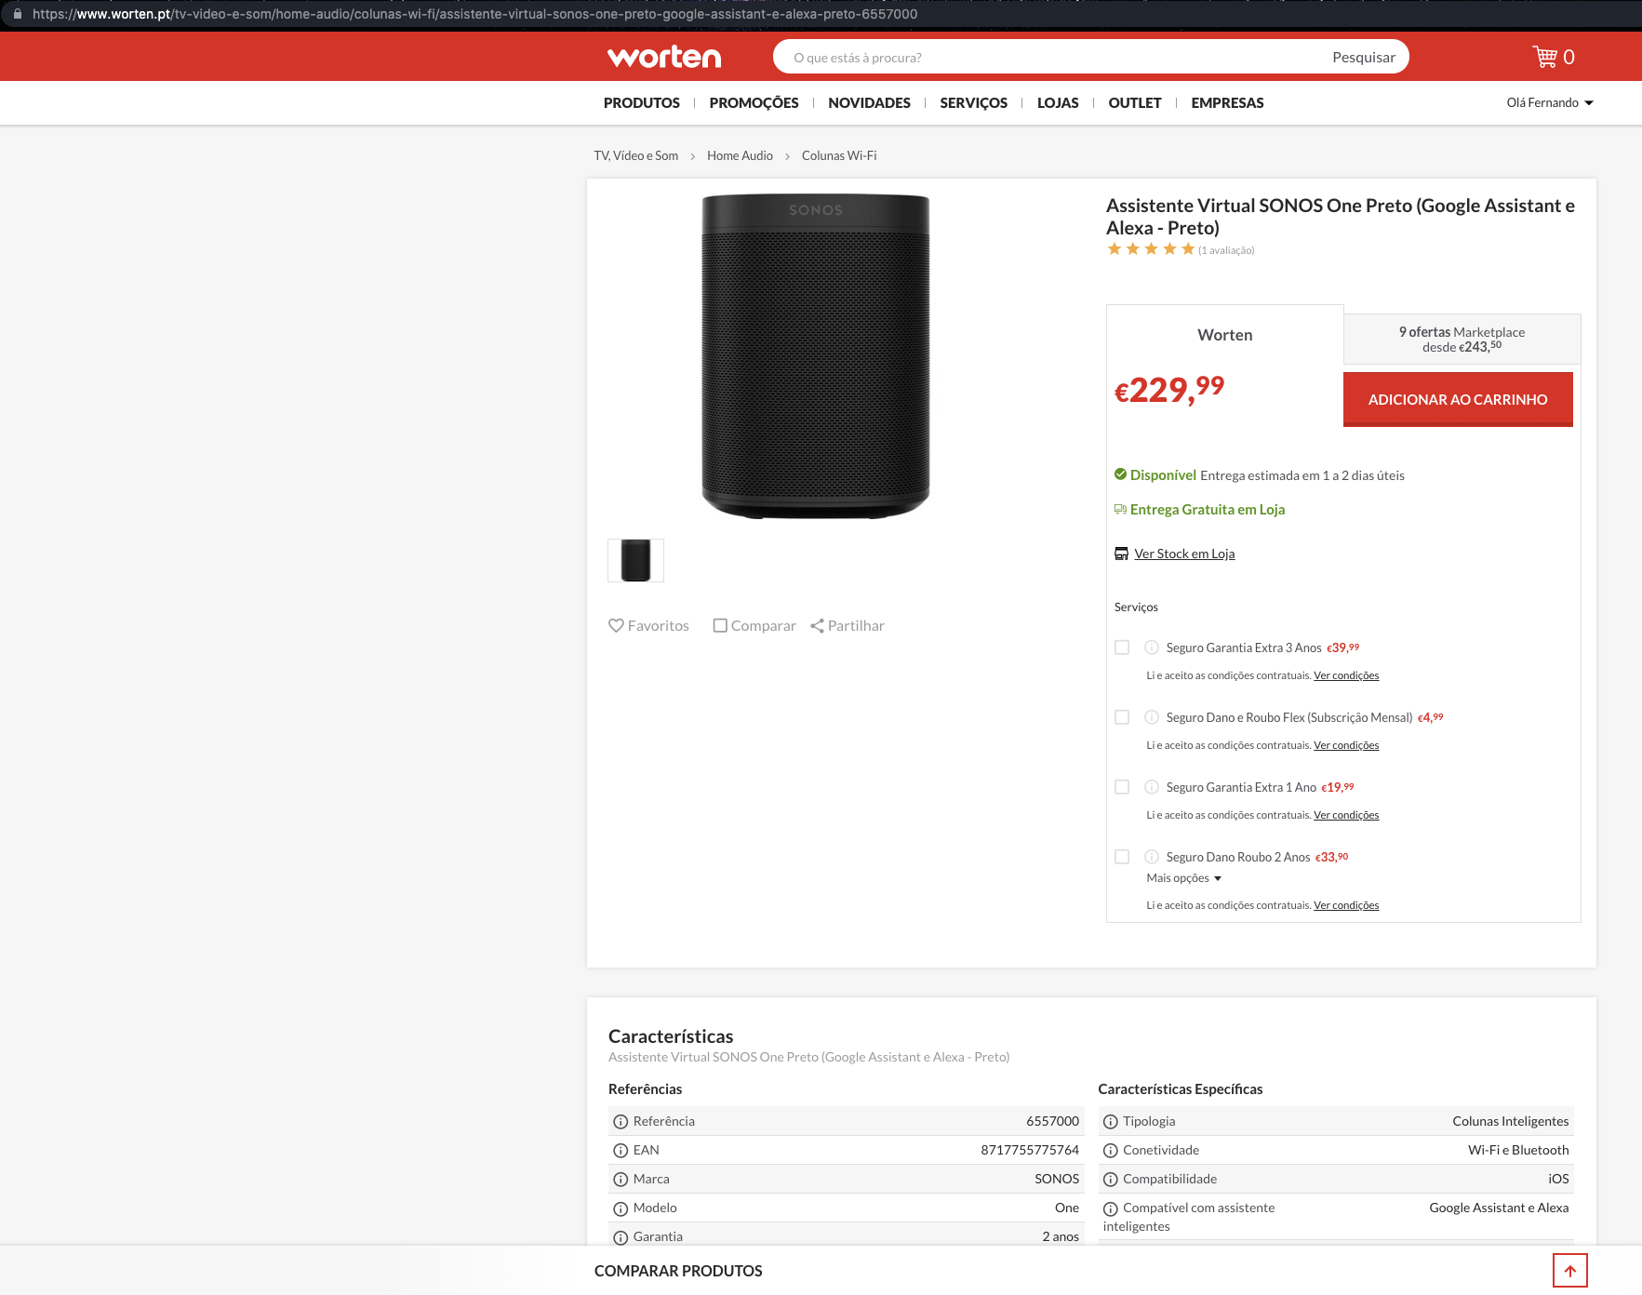Click the five-star rating
This screenshot has height=1295, width=1642.
(x=1151, y=248)
